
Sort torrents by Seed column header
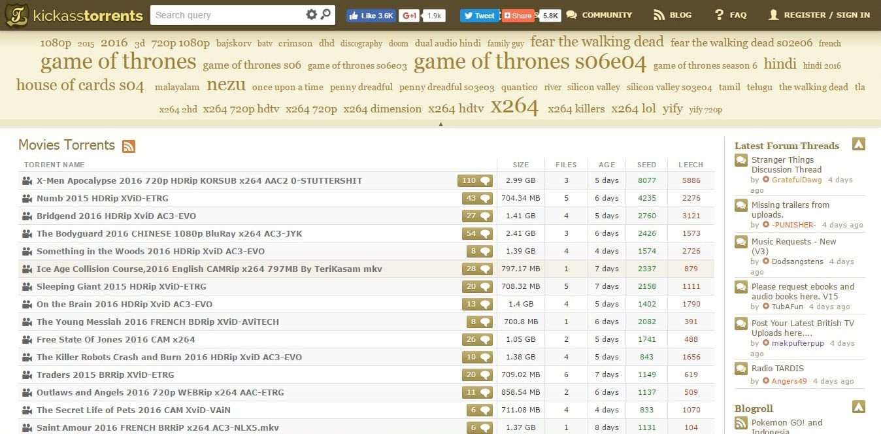(x=646, y=165)
